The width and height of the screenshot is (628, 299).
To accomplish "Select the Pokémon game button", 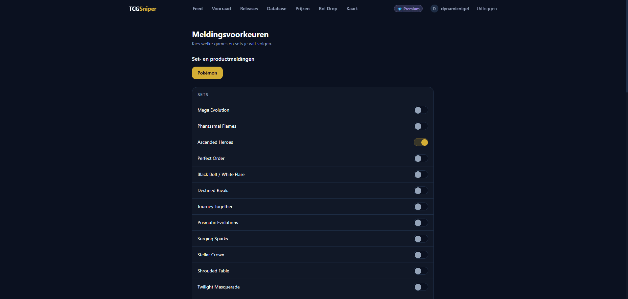I will coord(207,73).
